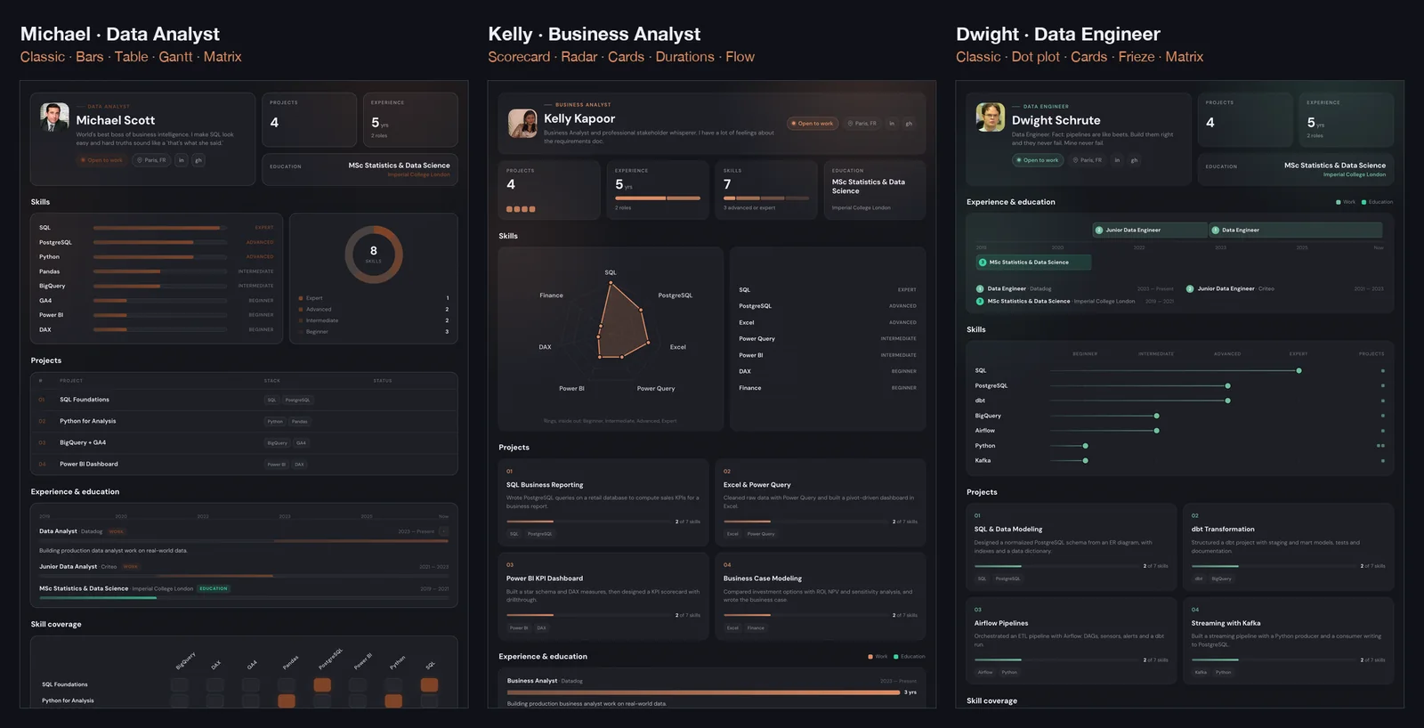Click Kelly Kapoor's Paris, FR location chip
The image size is (1424, 728).
(x=862, y=124)
